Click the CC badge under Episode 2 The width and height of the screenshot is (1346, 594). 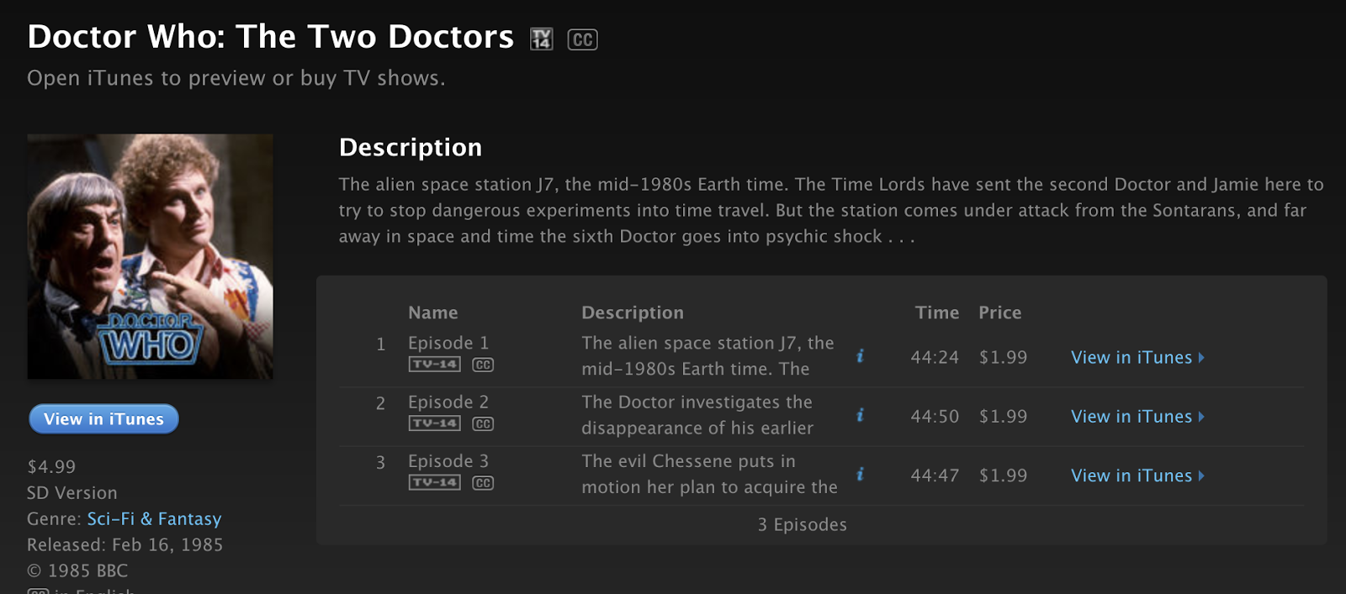click(483, 423)
